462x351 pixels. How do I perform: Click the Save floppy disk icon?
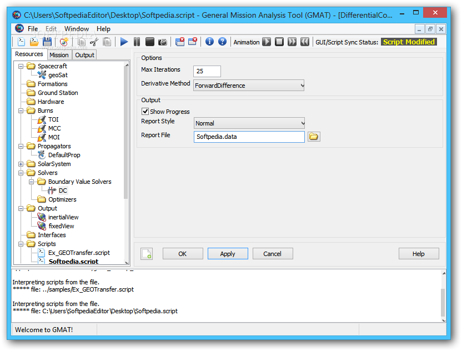[x=47, y=42]
